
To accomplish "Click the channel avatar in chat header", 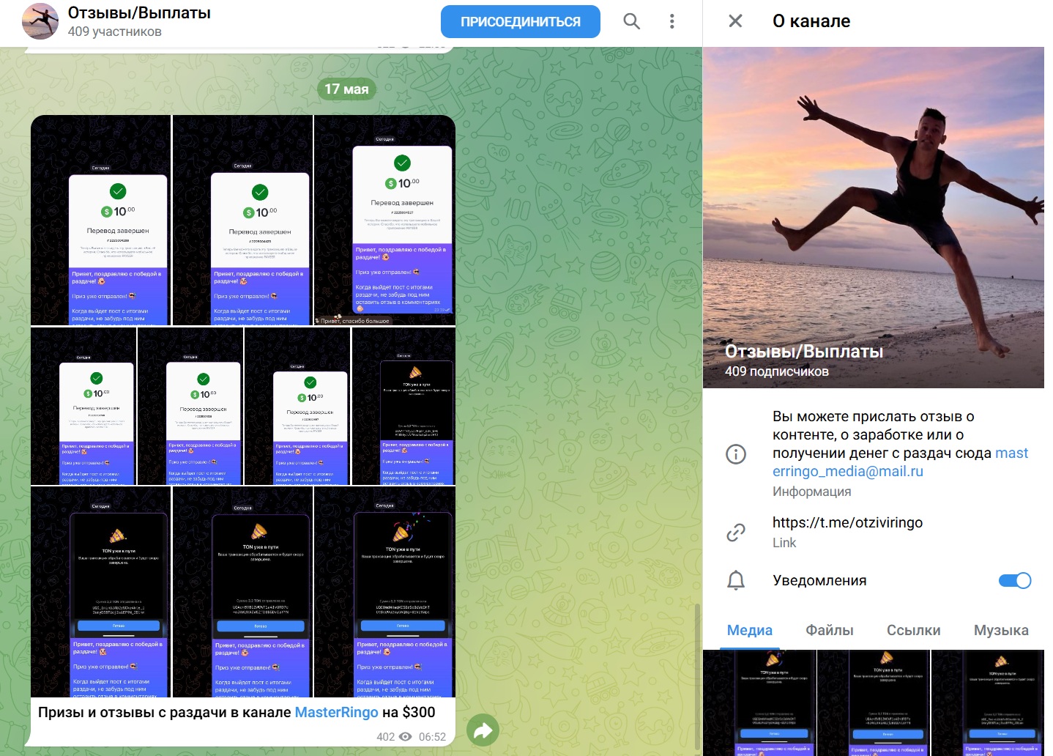I will (40, 21).
